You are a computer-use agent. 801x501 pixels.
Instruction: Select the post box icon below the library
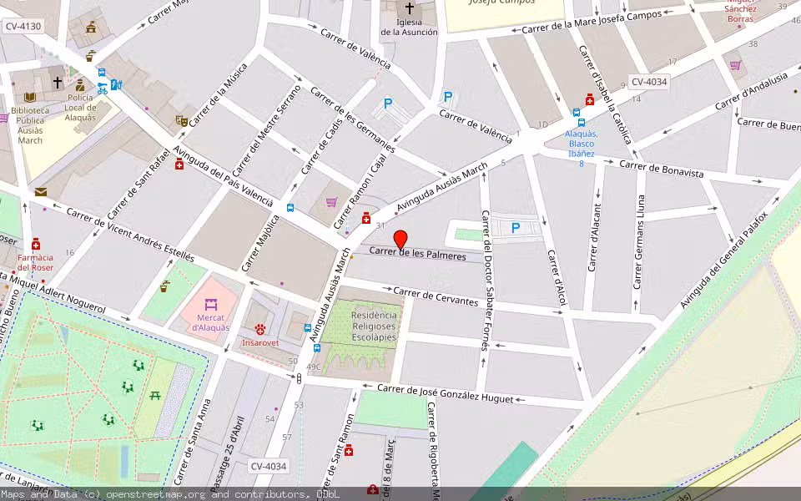coord(40,191)
